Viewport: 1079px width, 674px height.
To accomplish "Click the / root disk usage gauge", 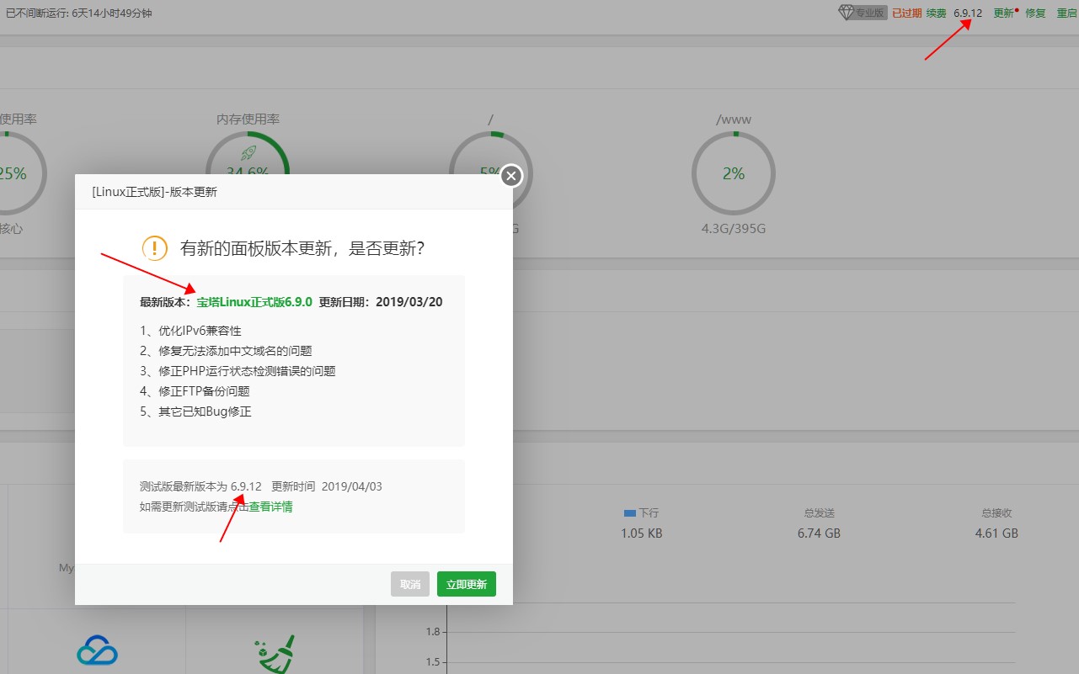I will [490, 173].
